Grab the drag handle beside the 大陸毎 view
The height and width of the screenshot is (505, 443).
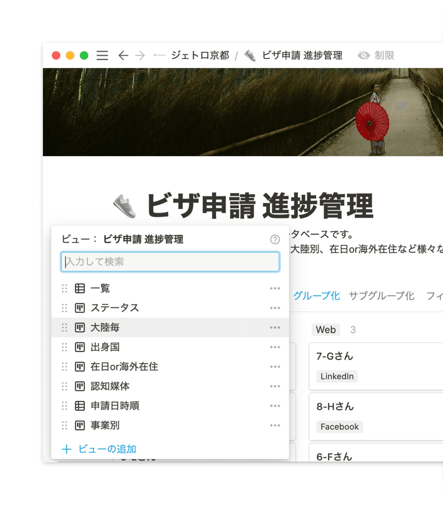65,327
